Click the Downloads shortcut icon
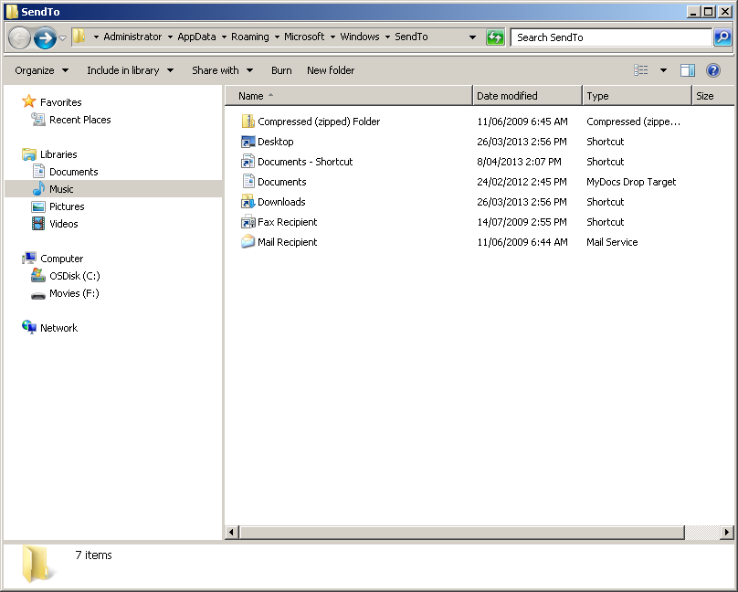Screen dimensions: 738x592 [x=248, y=202]
